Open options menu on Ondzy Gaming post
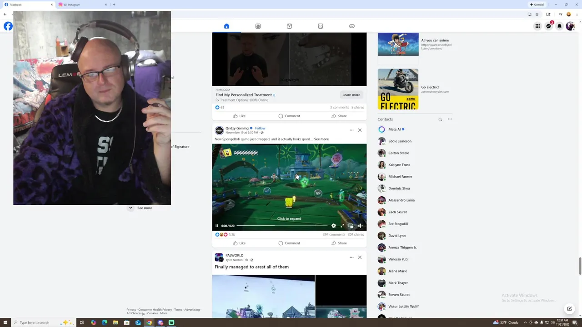Viewport: 582px width, 327px height. [351, 130]
